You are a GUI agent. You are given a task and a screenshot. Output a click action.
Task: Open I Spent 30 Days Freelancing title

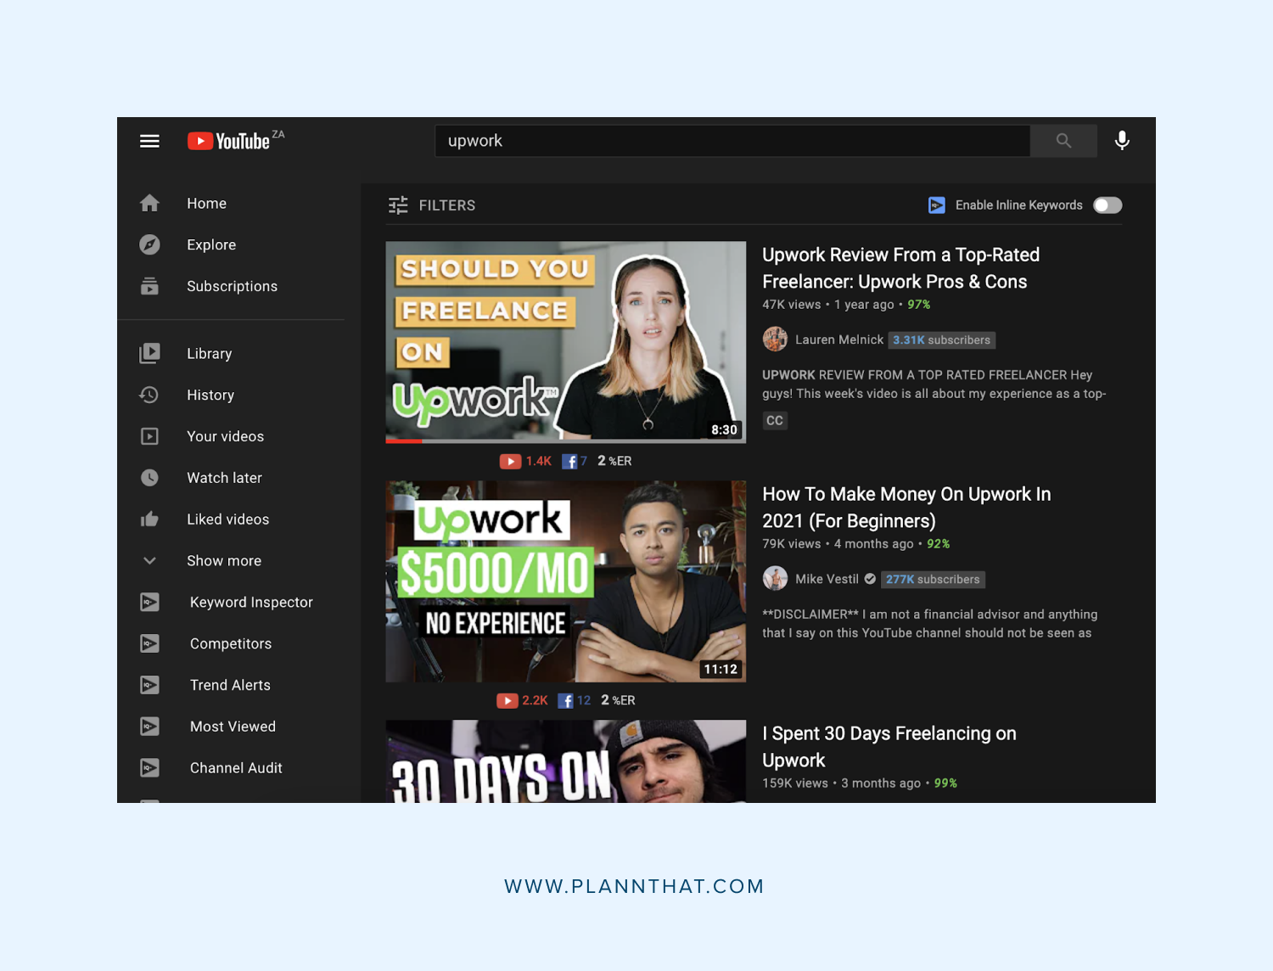coord(889,747)
